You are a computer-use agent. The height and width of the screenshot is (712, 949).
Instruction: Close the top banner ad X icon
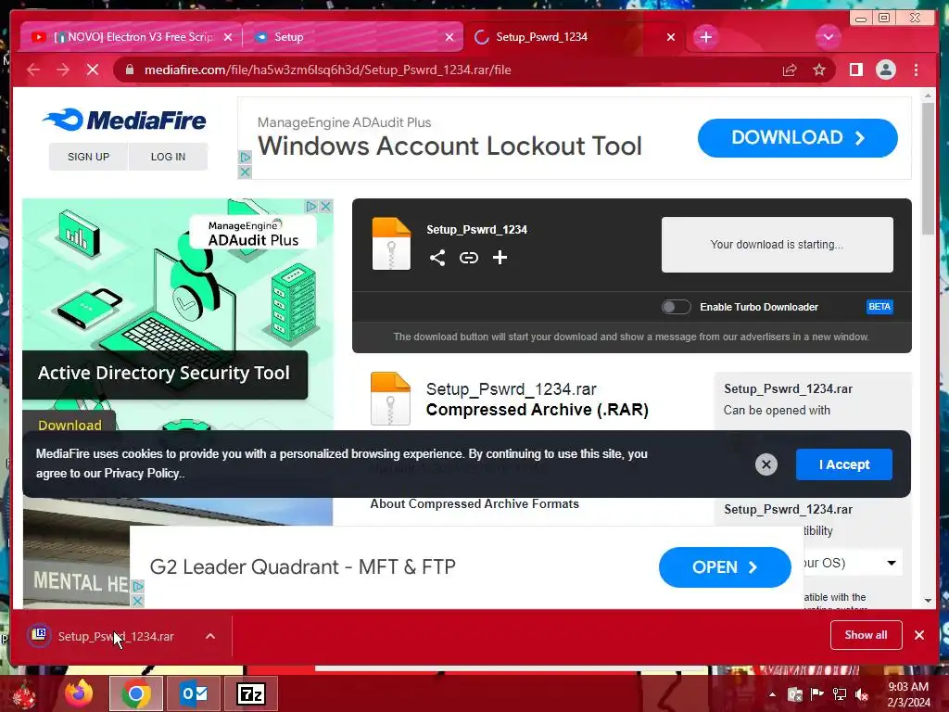pos(245,172)
